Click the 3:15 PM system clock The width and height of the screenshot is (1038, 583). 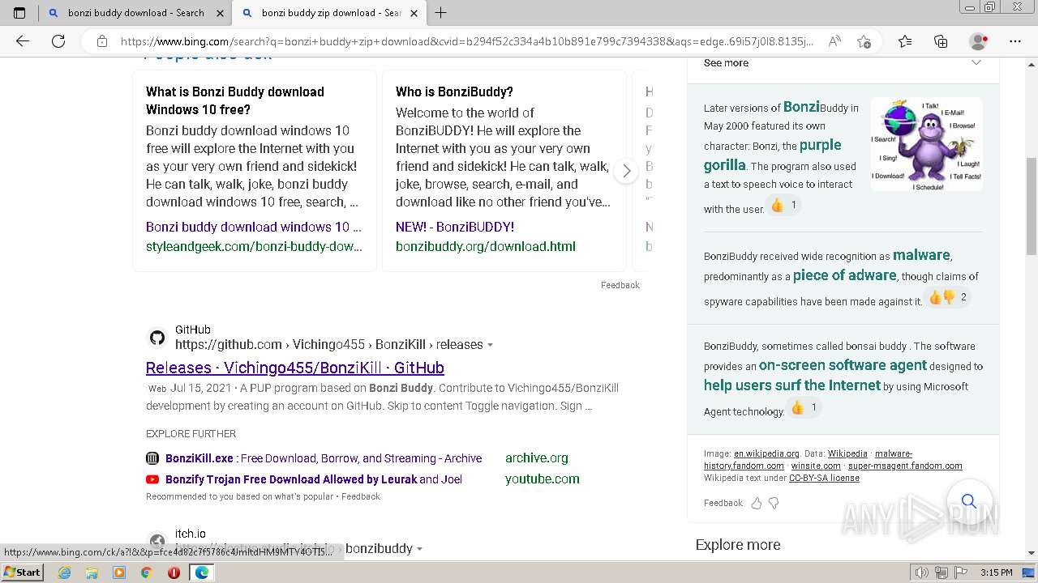click(997, 572)
